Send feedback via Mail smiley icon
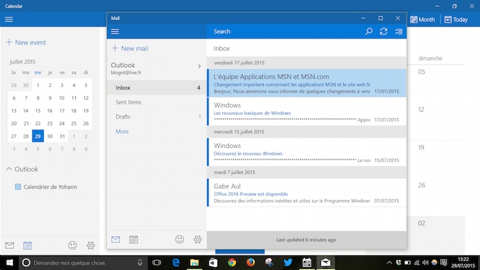480x270 pixels. click(x=180, y=239)
